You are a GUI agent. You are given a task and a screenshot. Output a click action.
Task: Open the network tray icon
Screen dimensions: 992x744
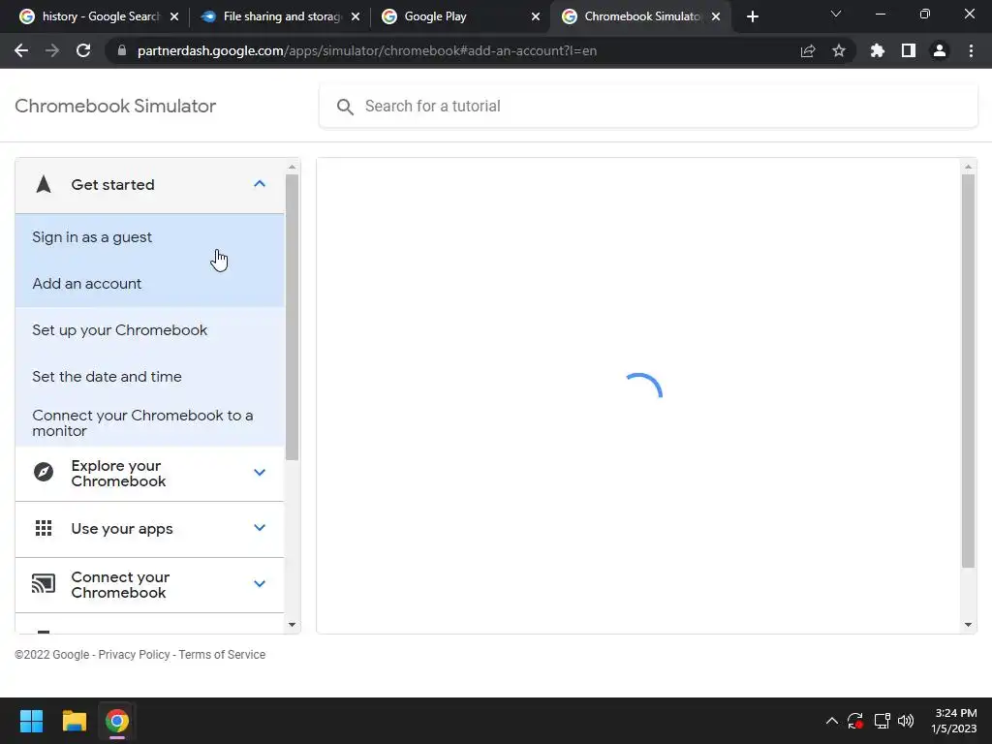tap(882, 721)
